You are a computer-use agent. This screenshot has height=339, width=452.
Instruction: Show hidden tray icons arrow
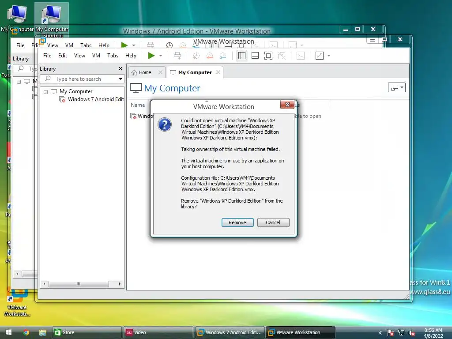tap(380, 333)
